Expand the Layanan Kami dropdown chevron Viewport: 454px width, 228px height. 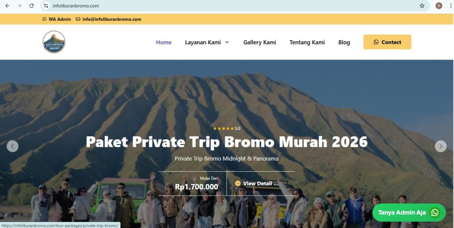(227, 42)
